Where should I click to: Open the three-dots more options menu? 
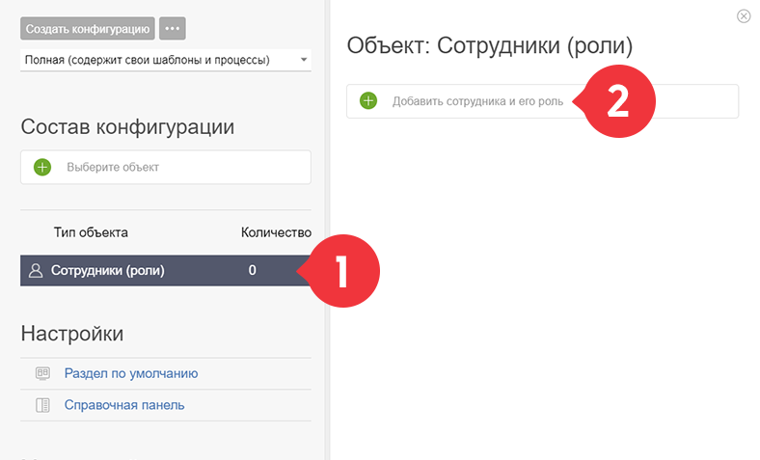[172, 29]
